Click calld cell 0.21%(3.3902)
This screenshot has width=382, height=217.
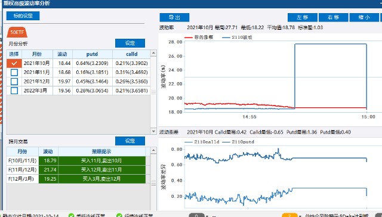(x=131, y=63)
